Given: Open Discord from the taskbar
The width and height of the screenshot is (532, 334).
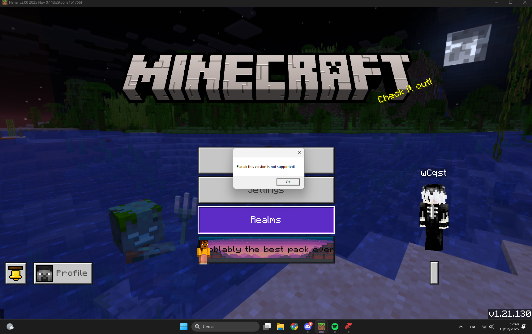Looking at the screenshot, I should click(x=307, y=326).
